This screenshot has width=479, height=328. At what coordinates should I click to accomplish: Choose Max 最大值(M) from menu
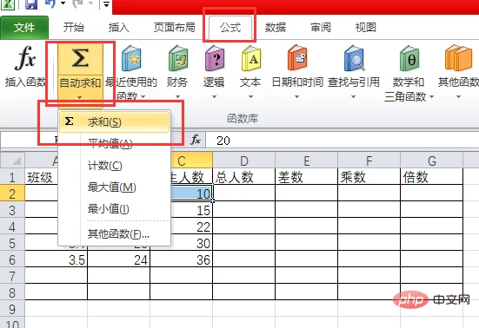click(x=114, y=187)
